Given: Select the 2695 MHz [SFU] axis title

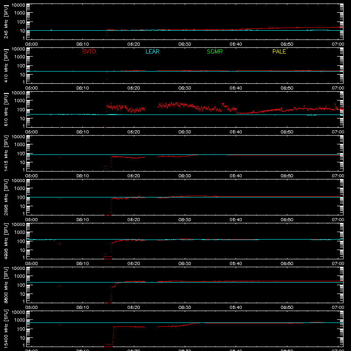Looking at the screenshot, I should click(6, 197).
